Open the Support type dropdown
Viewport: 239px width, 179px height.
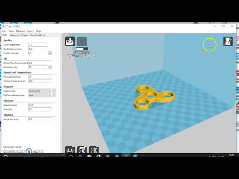pos(40,91)
